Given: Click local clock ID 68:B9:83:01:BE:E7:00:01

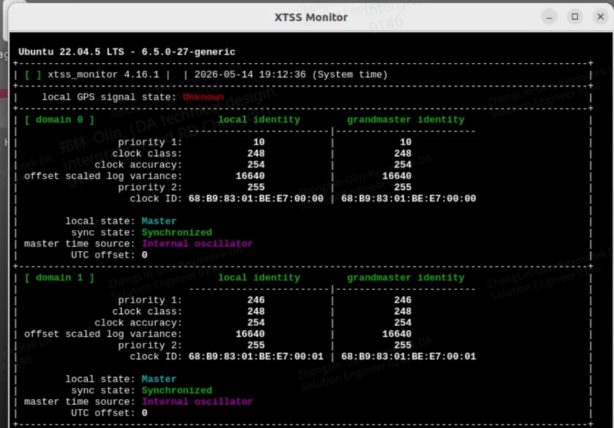Looking at the screenshot, I should pyautogui.click(x=256, y=357).
